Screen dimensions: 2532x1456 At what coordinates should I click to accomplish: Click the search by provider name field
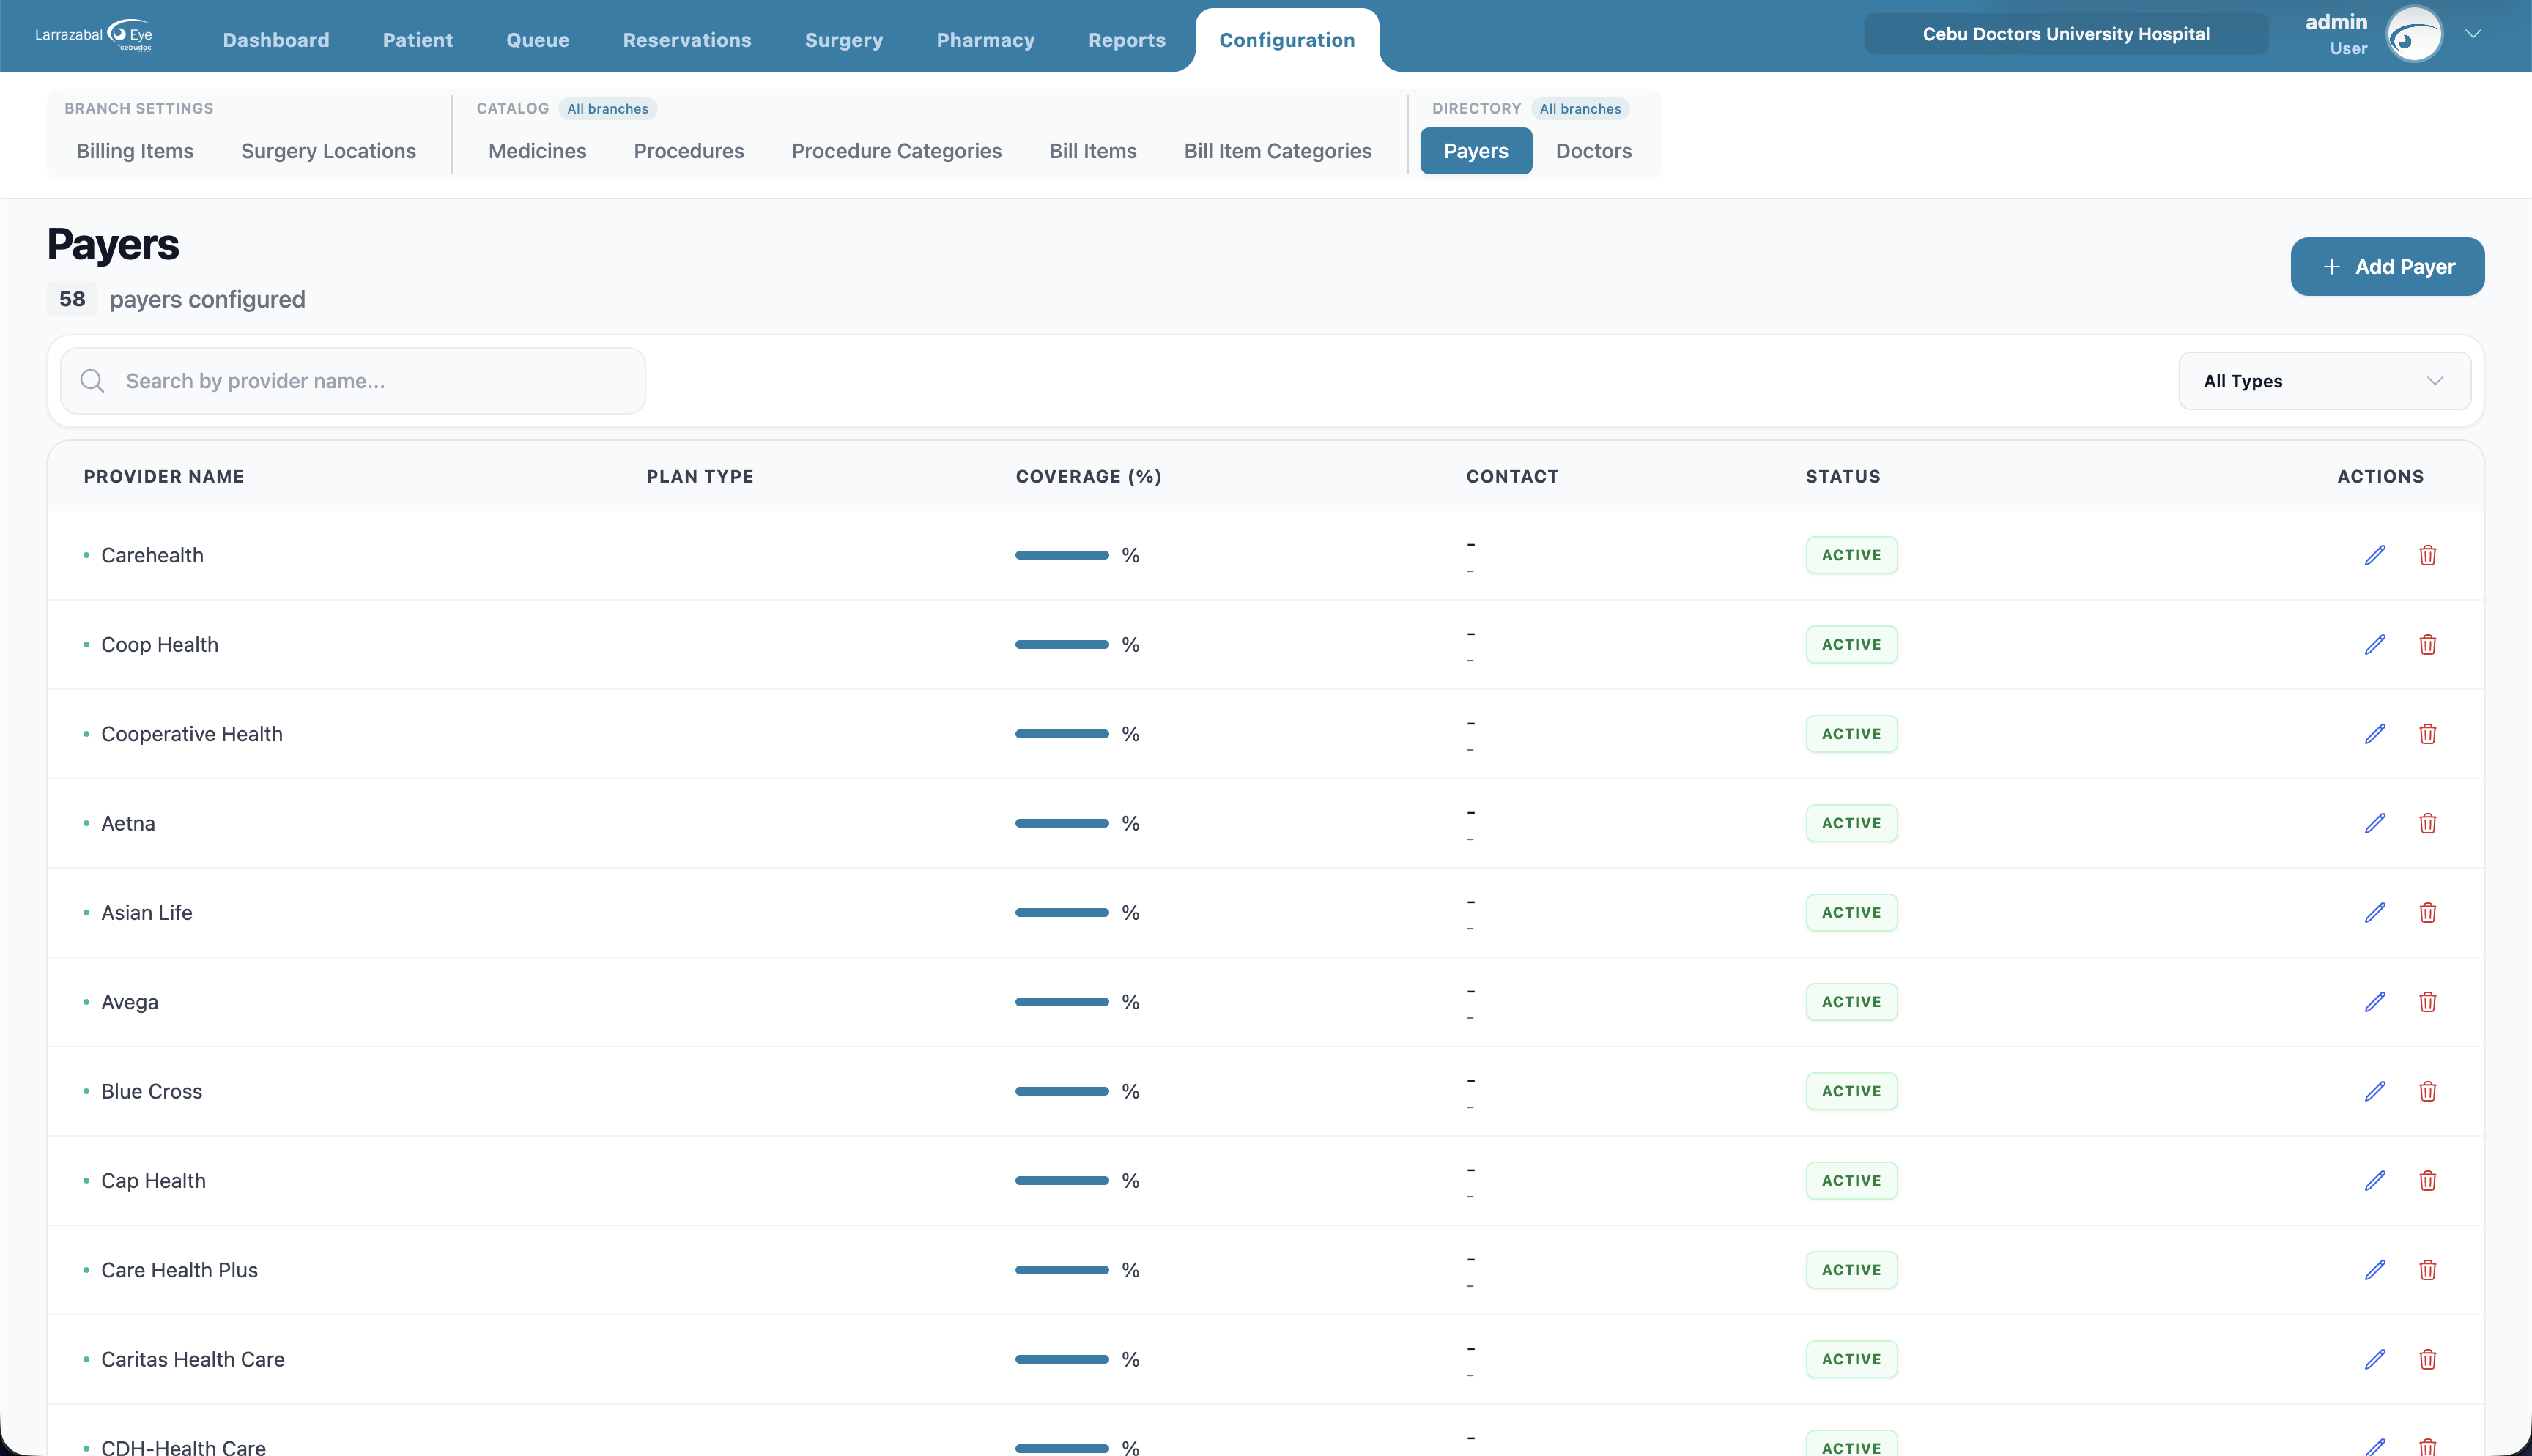353,381
